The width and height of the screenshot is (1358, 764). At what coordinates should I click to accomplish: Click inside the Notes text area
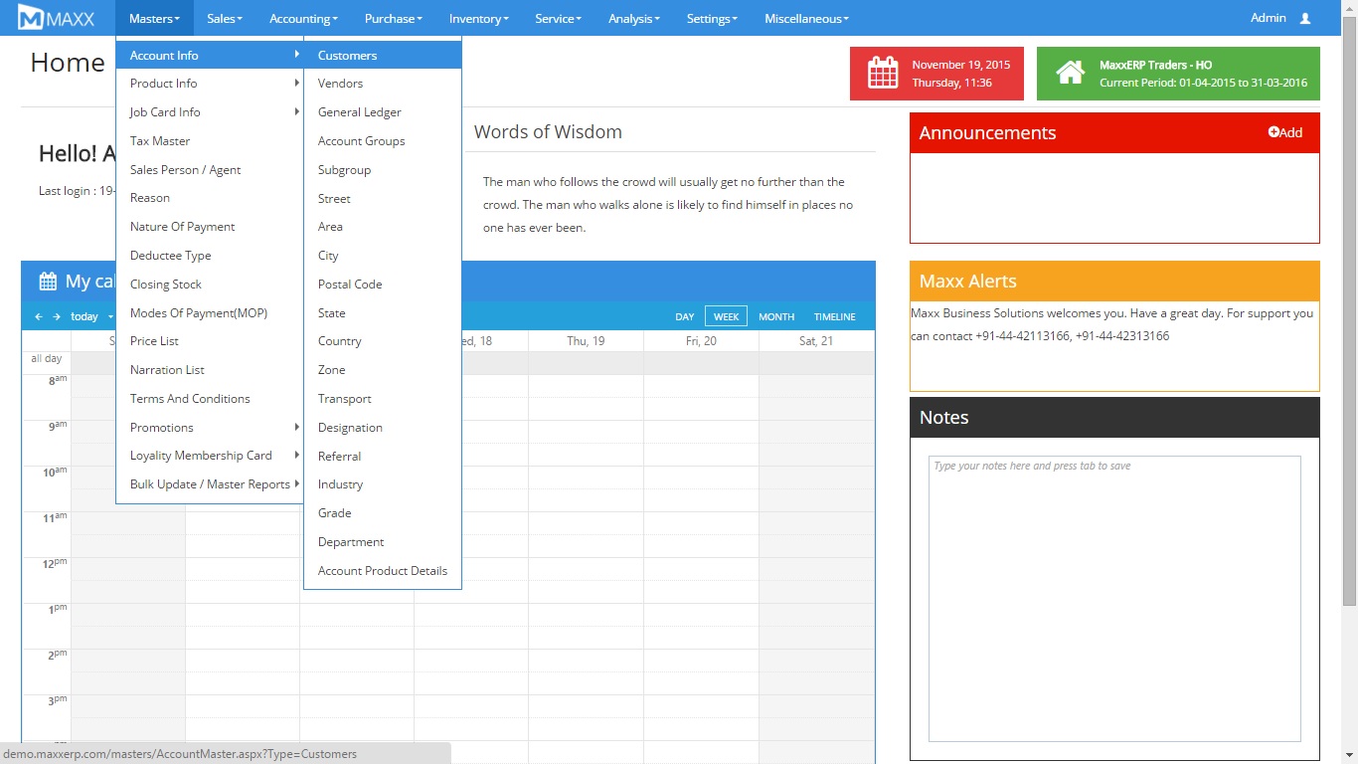click(1113, 597)
